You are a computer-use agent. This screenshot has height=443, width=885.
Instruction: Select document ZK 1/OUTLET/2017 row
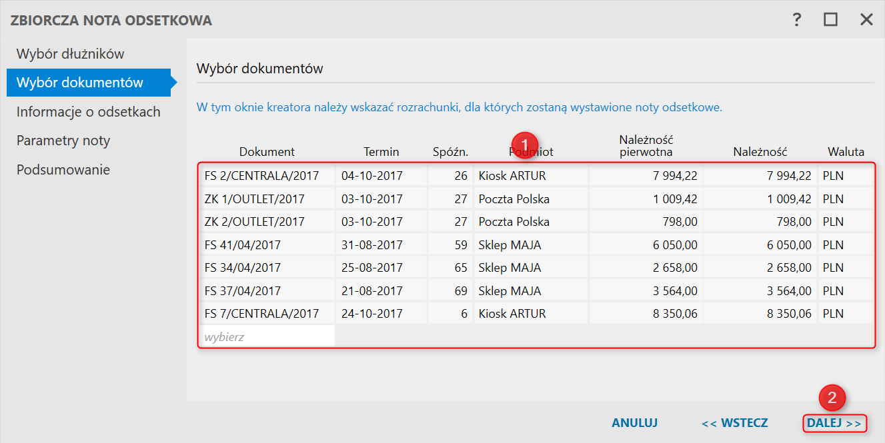[x=255, y=199]
